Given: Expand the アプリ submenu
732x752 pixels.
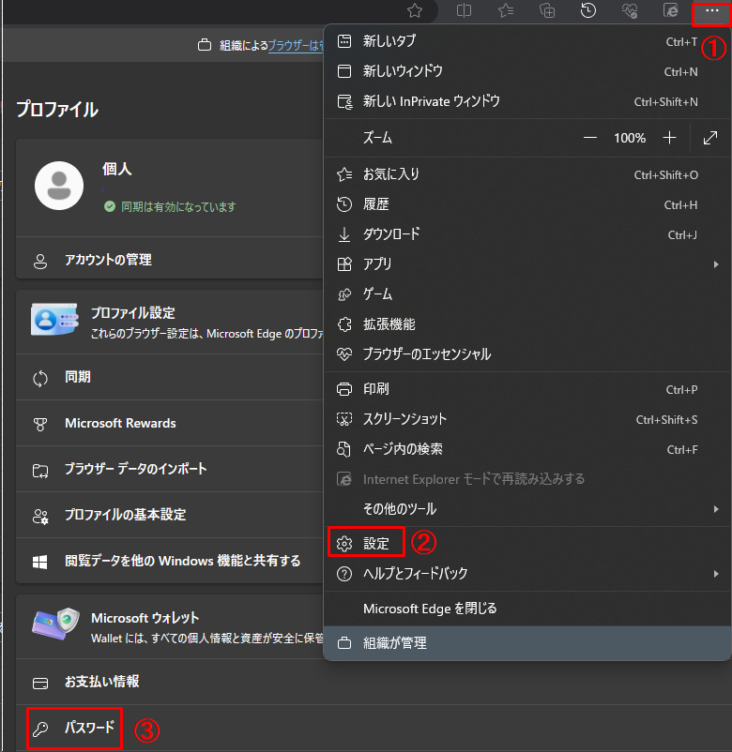Looking at the screenshot, I should tap(527, 264).
